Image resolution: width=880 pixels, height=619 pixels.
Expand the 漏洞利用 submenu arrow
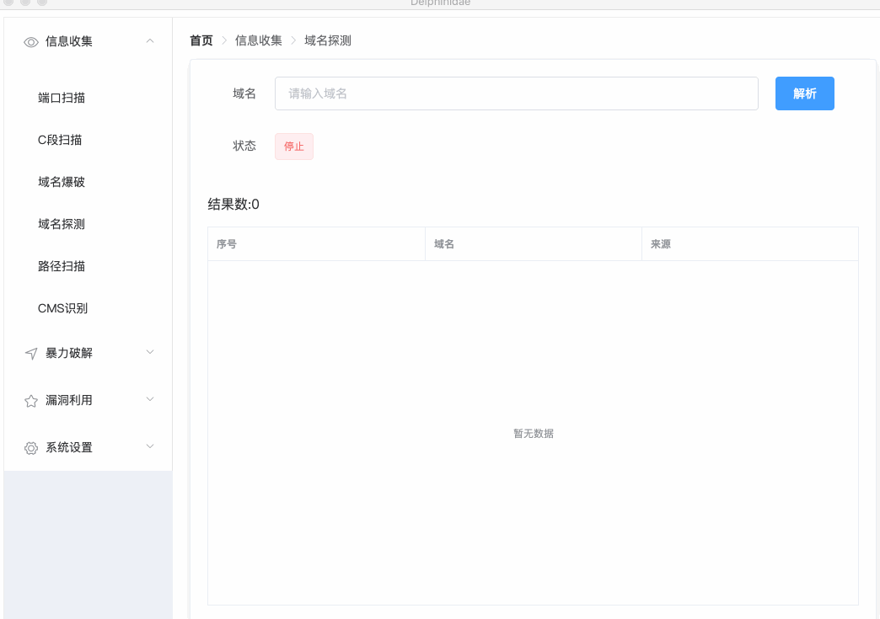tap(150, 399)
